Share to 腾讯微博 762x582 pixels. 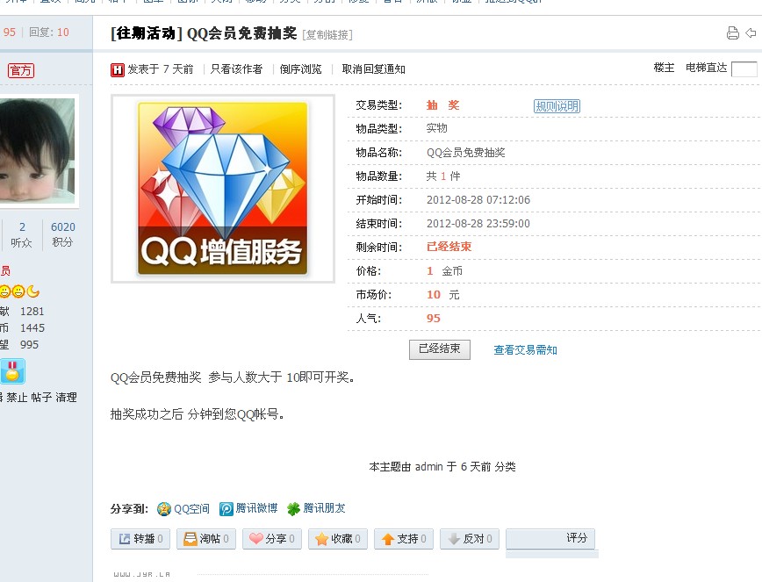[248, 508]
